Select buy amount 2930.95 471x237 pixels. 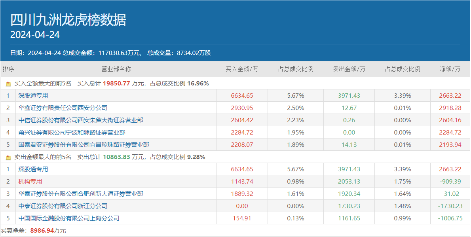(242, 108)
